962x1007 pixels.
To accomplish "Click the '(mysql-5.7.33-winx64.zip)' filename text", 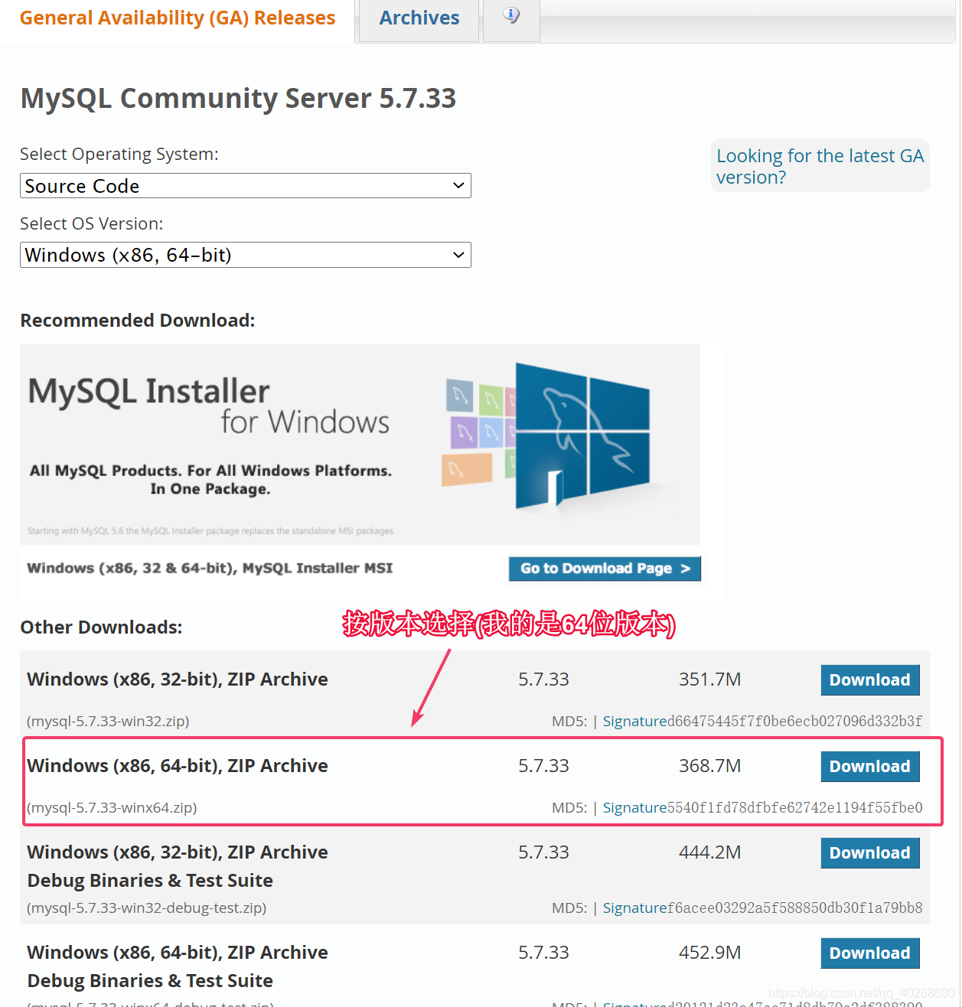I will pos(112,808).
